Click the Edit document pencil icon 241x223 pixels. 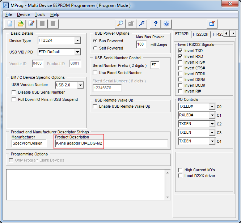31,23
